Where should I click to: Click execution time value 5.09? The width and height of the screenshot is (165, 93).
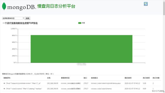point(144,83)
